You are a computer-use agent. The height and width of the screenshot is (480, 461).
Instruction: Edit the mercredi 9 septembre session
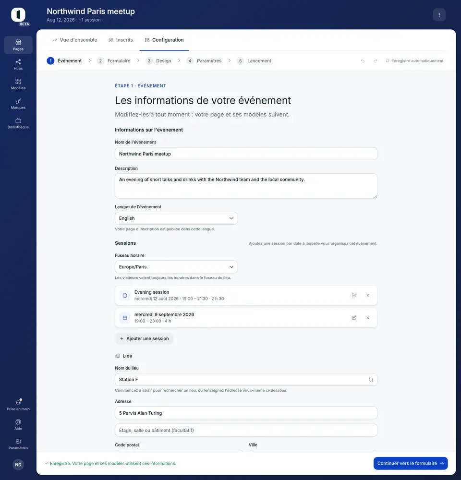(354, 318)
